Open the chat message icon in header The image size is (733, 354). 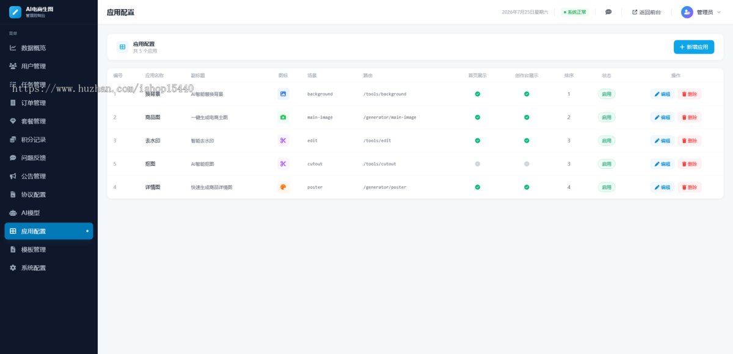(x=608, y=12)
